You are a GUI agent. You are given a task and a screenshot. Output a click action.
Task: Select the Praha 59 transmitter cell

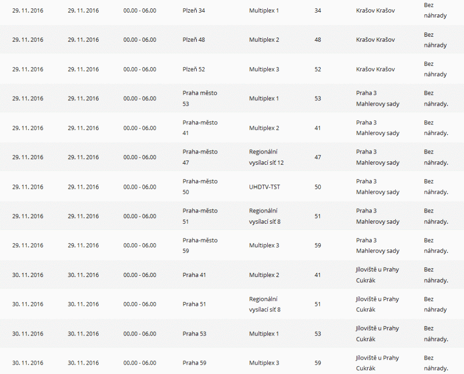[x=194, y=363]
